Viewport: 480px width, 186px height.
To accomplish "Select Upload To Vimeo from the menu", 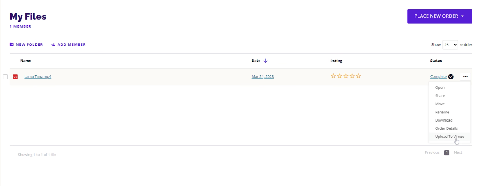I will (449, 136).
